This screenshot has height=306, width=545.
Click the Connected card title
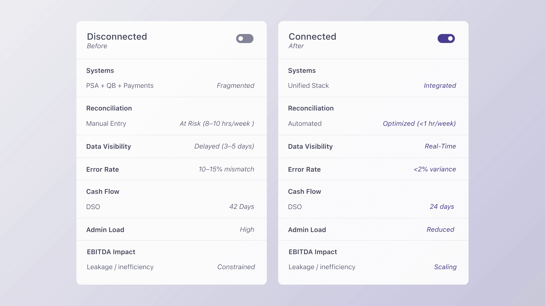click(312, 37)
